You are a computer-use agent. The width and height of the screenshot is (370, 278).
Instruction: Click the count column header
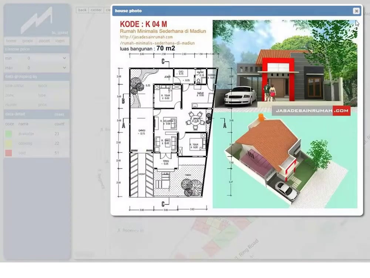(x=59, y=124)
